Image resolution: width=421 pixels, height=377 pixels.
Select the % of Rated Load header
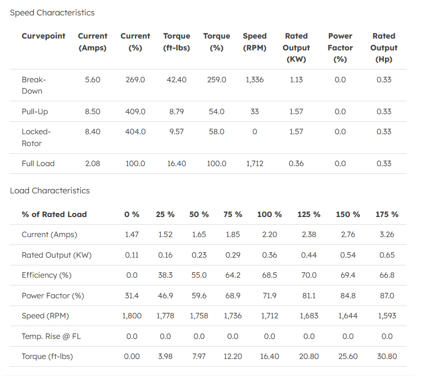(x=54, y=214)
